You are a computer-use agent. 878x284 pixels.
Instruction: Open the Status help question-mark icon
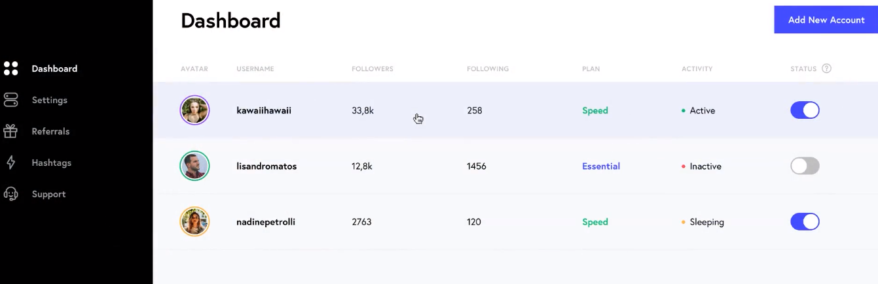click(826, 69)
